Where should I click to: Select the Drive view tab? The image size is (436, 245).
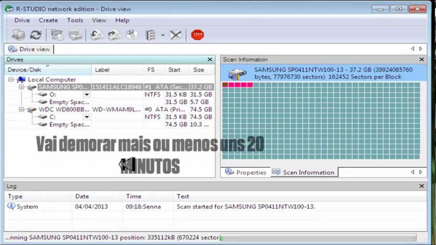29,49
